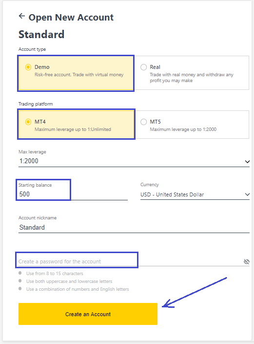Click the MT4 maximum leverage description
The height and width of the screenshot is (344, 254).
pyautogui.click(x=73, y=129)
